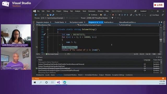This screenshot has width=167, height=94.
Task: Switch to the WaitHandle.cs tab
Action: [109, 22]
